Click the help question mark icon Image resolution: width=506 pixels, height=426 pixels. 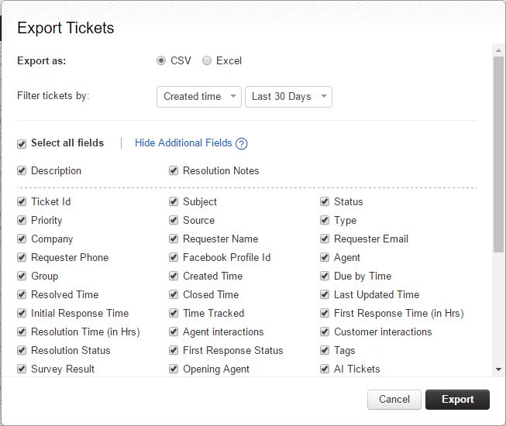242,143
